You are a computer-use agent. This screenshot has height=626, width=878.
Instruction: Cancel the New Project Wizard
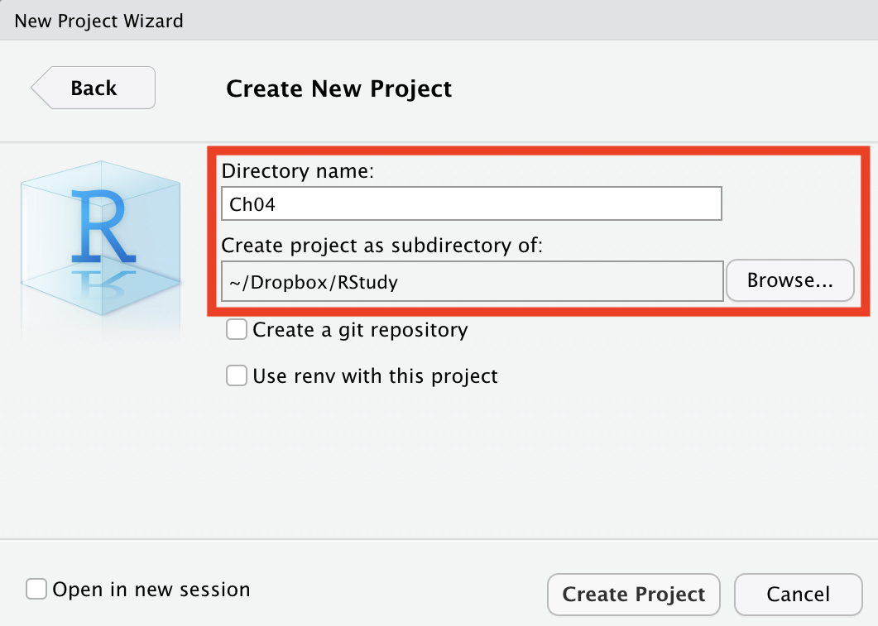click(x=798, y=594)
